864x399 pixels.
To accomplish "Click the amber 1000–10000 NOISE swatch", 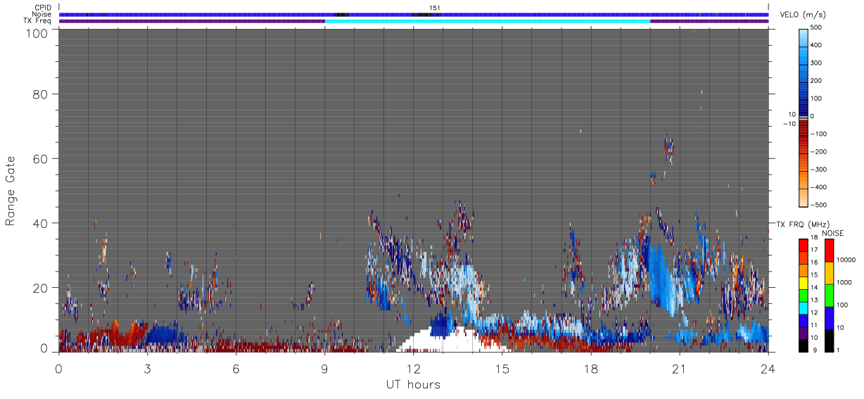I will coord(828,272).
